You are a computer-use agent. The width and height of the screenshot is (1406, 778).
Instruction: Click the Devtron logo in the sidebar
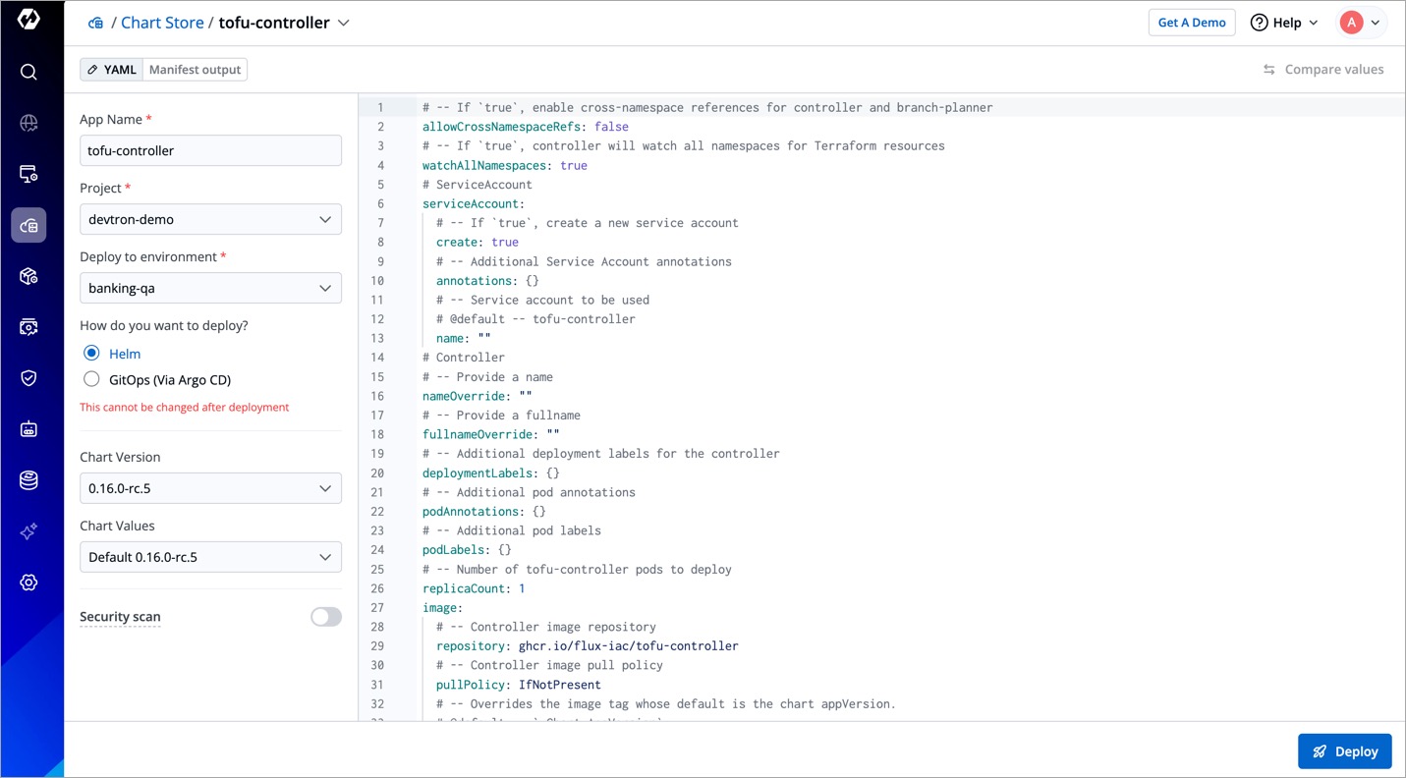tap(28, 21)
